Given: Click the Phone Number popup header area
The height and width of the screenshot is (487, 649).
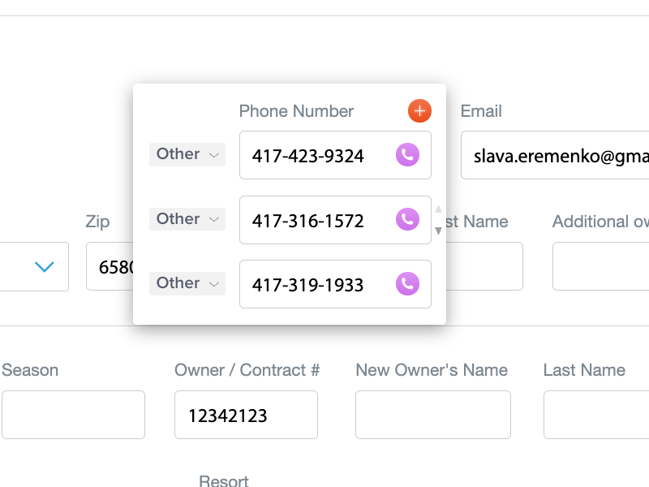Looking at the screenshot, I should [296, 110].
